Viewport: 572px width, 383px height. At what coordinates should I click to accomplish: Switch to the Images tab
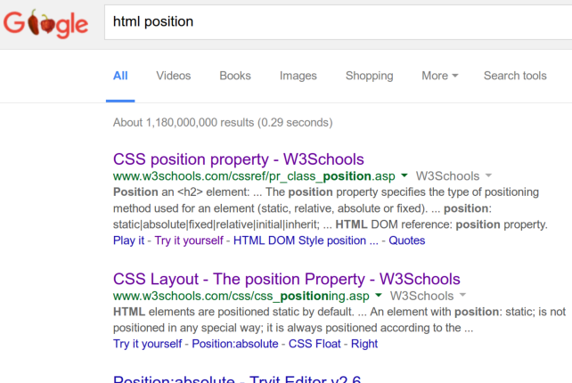[298, 76]
